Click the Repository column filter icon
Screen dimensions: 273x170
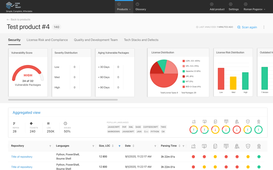[50, 146]
